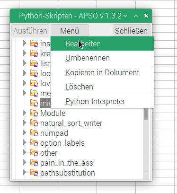
Task: Click the numpad folder icon
Action: pos(34,133)
